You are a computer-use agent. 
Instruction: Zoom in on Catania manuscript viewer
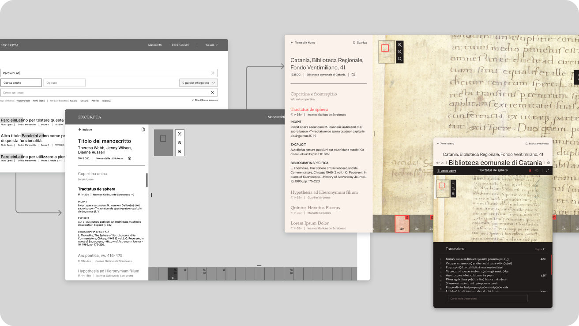[x=400, y=45]
